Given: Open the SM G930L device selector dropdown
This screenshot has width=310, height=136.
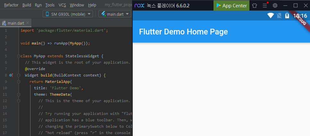Looking at the screenshot, I should [x=68, y=14].
